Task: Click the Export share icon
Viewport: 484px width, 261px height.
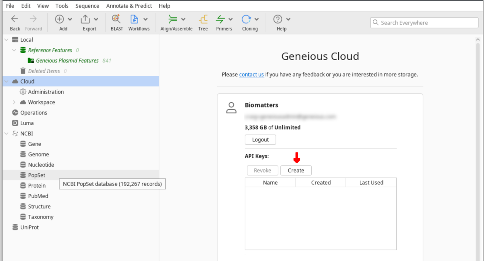Action: tap(85, 19)
